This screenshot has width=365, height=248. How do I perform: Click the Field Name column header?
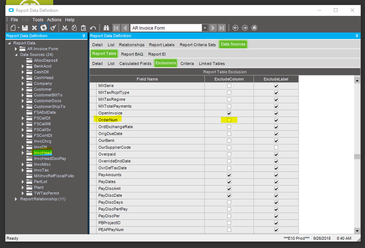coord(147,79)
